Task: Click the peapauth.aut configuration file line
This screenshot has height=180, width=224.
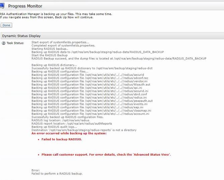Action: (x=92, y=101)
